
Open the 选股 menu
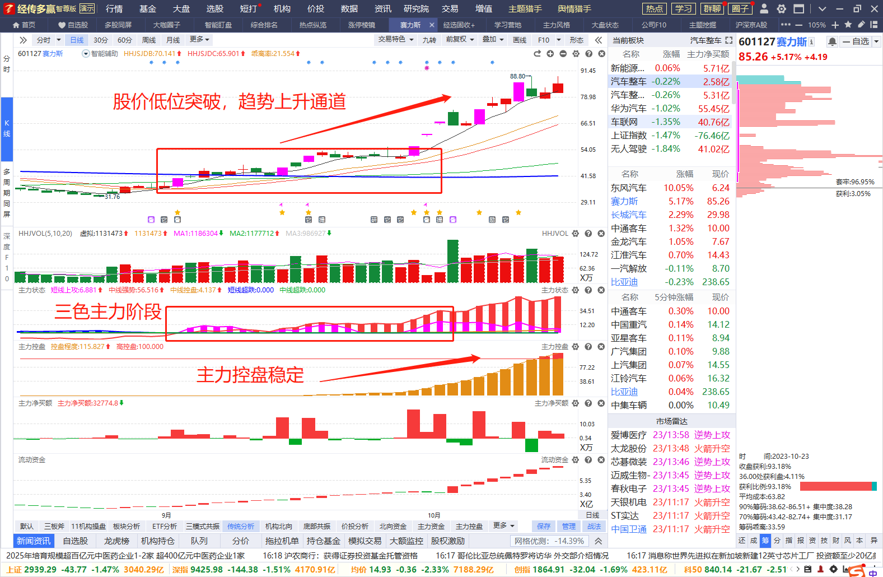(214, 8)
